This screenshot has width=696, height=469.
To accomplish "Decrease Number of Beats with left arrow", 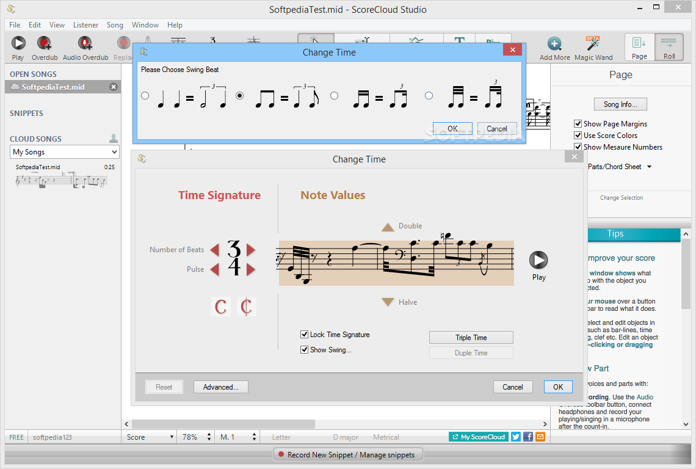I will tap(215, 250).
